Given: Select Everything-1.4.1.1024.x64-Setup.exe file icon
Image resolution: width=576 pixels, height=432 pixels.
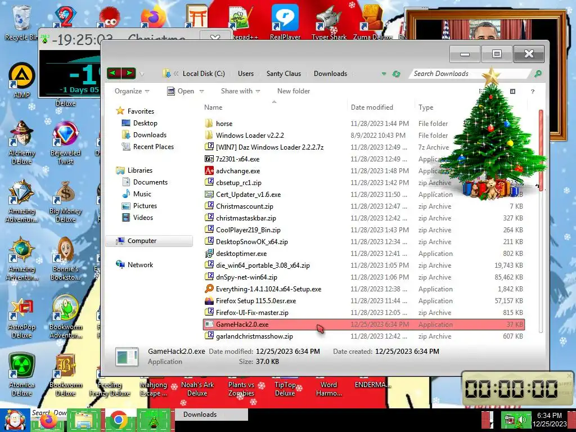Looking at the screenshot, I should pos(209,289).
